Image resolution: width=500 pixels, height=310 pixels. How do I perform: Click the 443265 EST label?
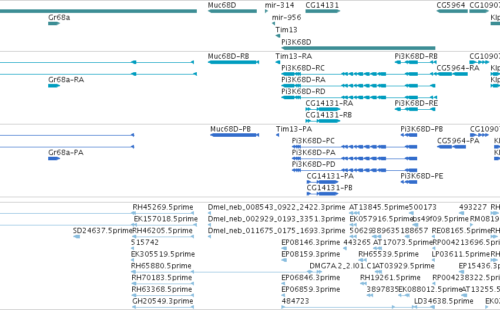357,243
